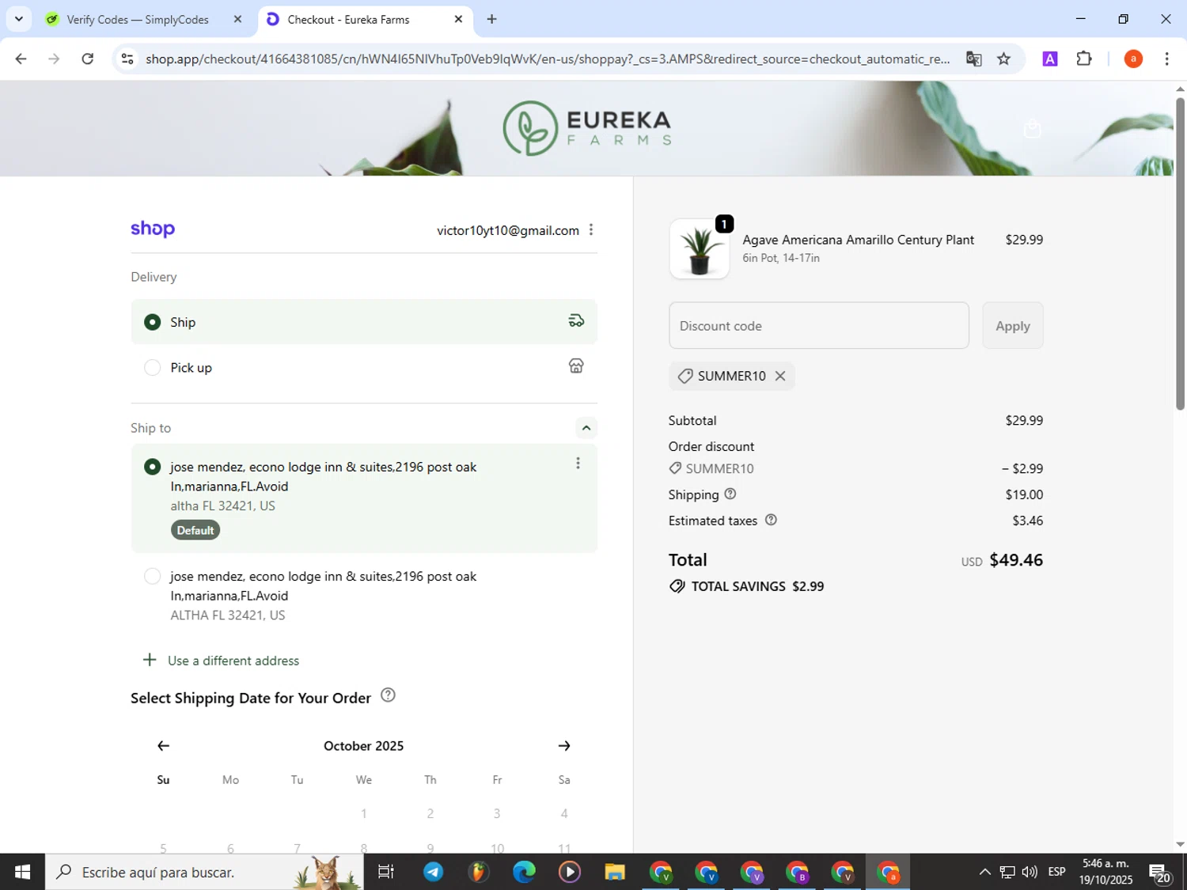Select the Ship delivery option
Viewport: 1187px width, 890px height.
364,322
